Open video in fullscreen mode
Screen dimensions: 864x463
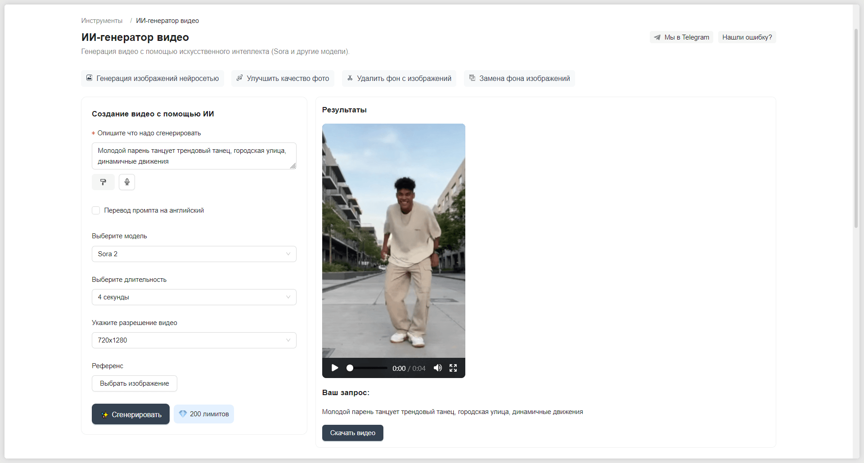click(453, 368)
